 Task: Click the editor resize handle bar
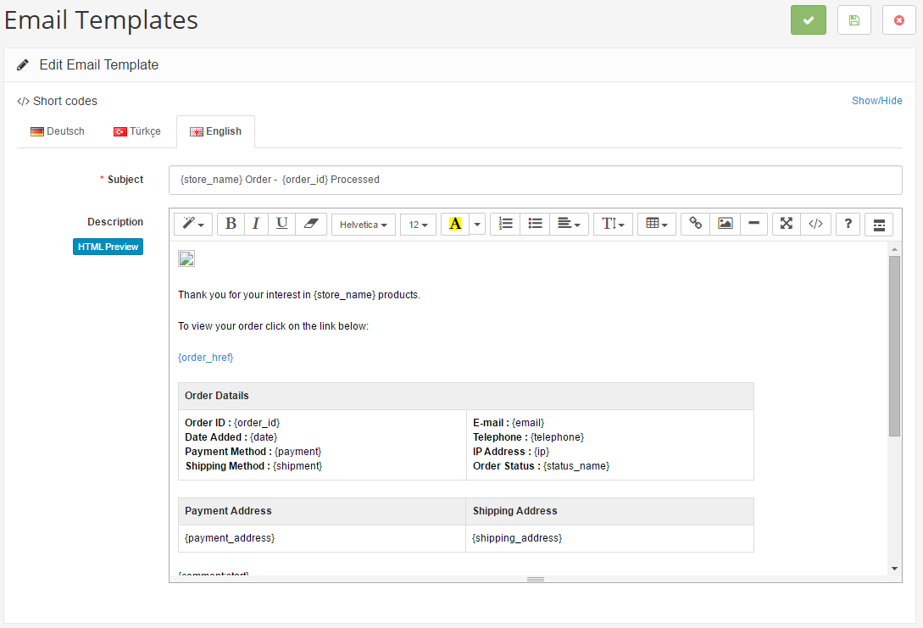point(535,579)
